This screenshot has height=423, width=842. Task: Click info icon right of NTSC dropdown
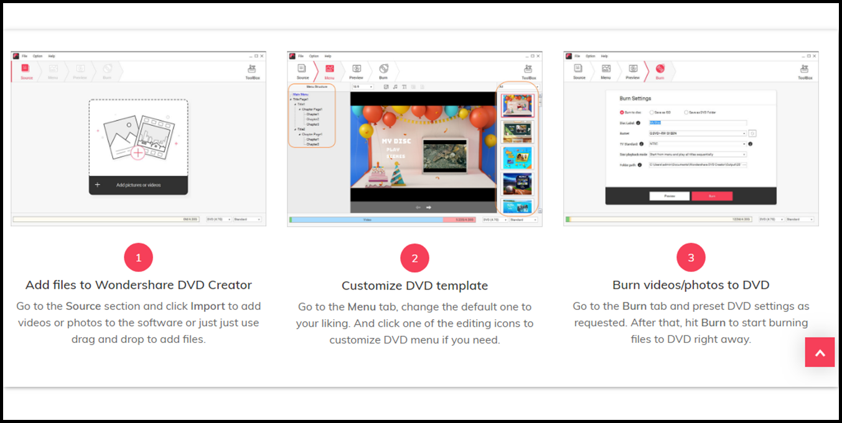(x=750, y=143)
